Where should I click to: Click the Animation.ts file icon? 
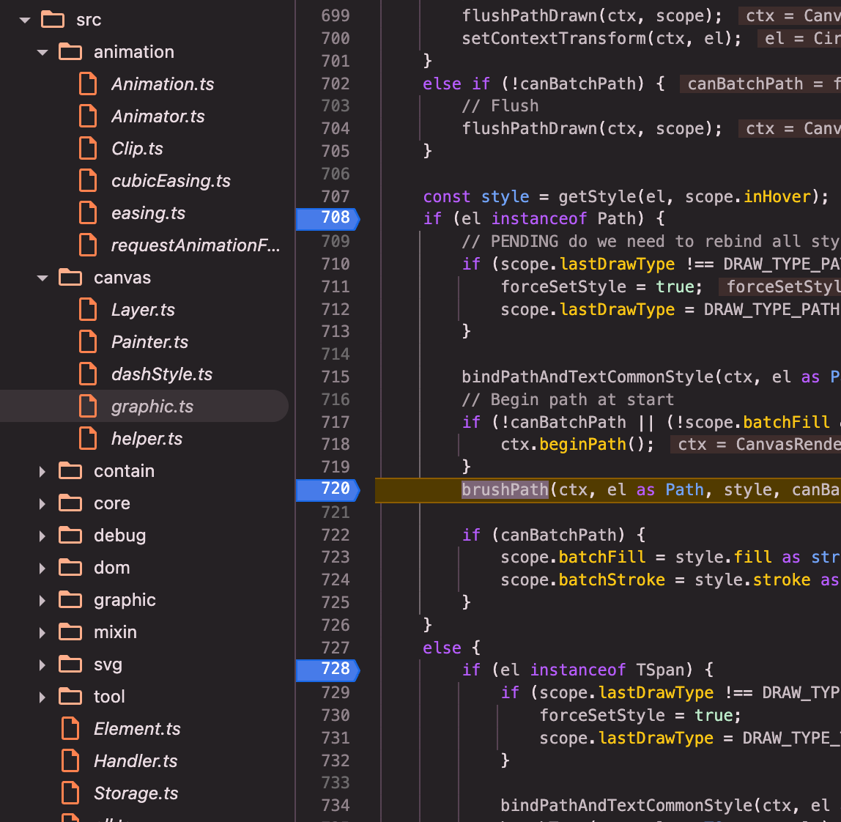tap(88, 84)
